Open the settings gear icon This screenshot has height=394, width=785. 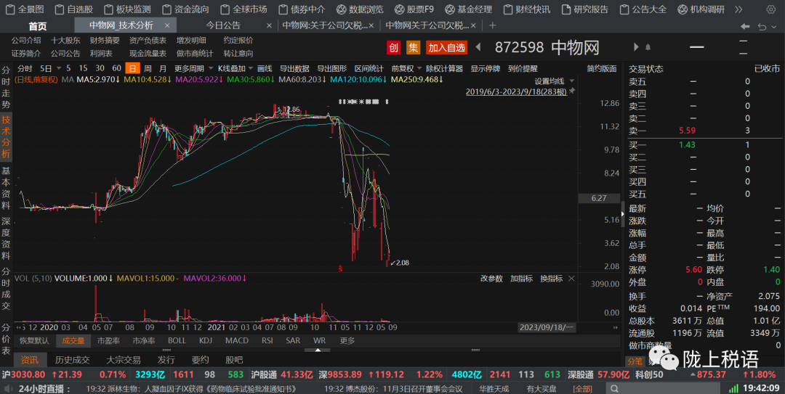770,9
